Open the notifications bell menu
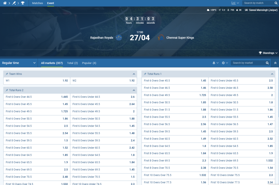The width and height of the screenshot is (279, 185). pos(215,63)
